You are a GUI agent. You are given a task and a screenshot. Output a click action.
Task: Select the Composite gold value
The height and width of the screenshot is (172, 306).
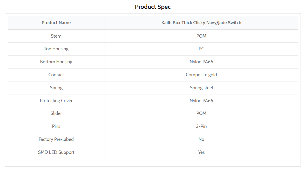(201, 75)
